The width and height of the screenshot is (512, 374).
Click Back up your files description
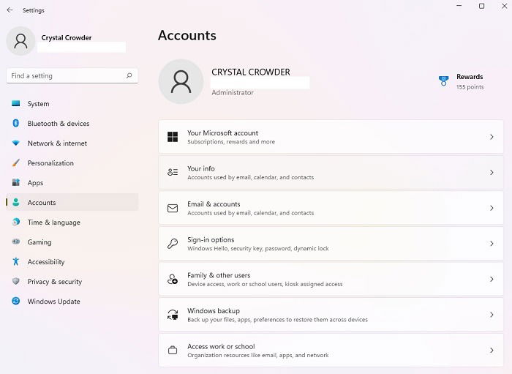coord(277,320)
